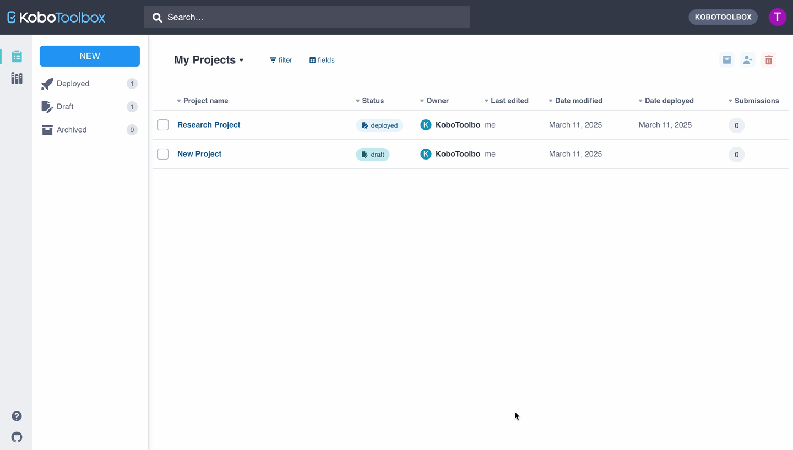Screen dimensions: 793x450
Task: Click the red delete trash icon
Action: click(769, 60)
